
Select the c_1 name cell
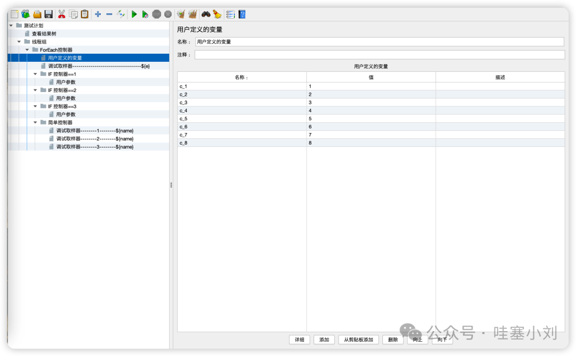point(242,86)
